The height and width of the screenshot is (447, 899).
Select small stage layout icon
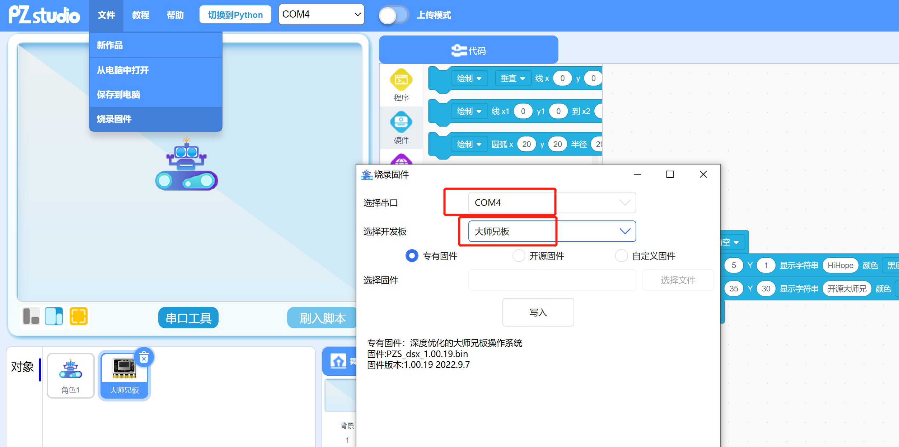[x=31, y=317]
